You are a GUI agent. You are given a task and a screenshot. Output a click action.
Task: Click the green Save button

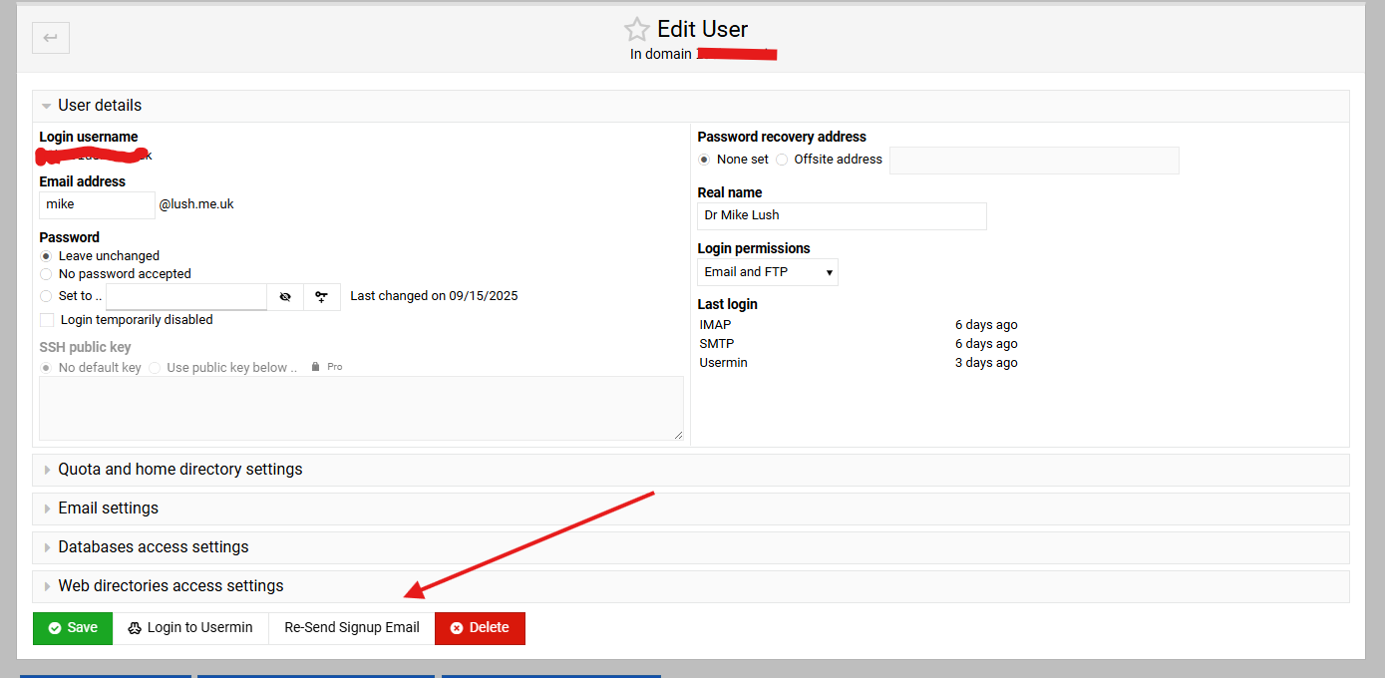[73, 628]
